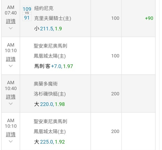Image resolution: width=162 pixels, height=150 pixels.
Task: Click the 91 score box
Action: 27,18
